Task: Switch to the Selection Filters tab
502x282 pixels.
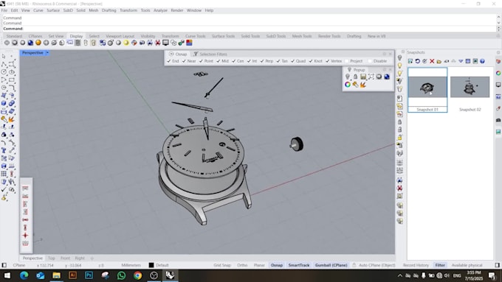Action: (x=210, y=54)
